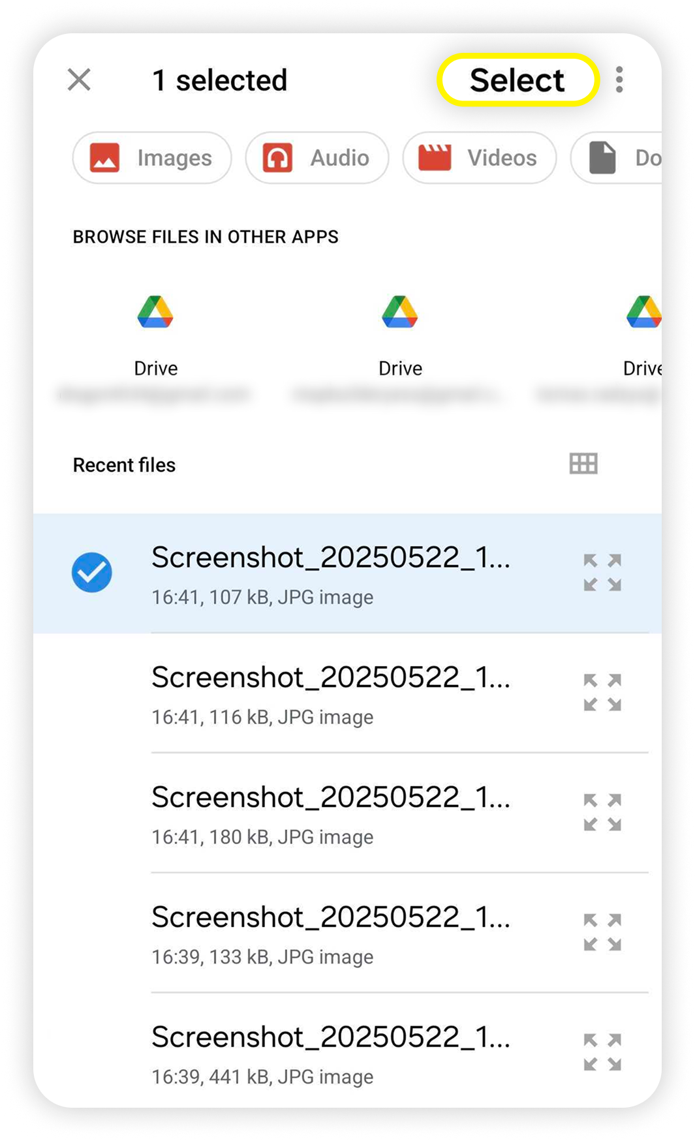
Task: Tap the 107 kB screenshot file name
Action: coord(331,558)
